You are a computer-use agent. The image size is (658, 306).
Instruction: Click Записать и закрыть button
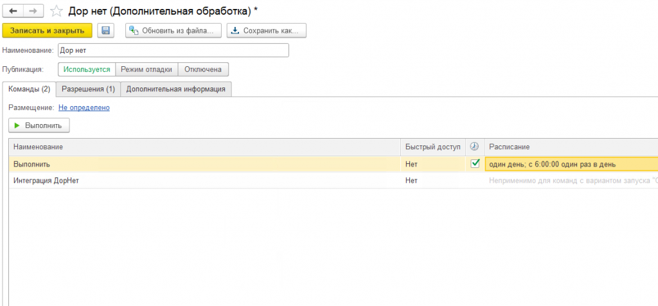point(47,31)
